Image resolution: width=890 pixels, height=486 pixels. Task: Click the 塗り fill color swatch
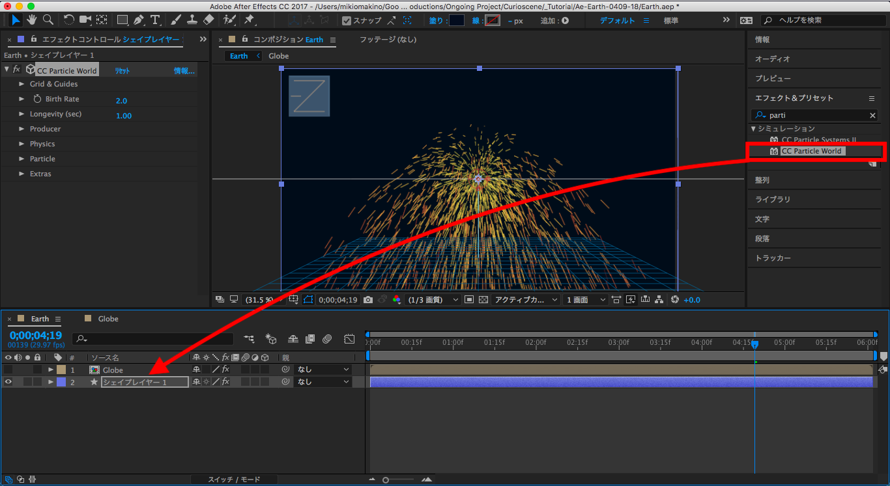tap(457, 21)
